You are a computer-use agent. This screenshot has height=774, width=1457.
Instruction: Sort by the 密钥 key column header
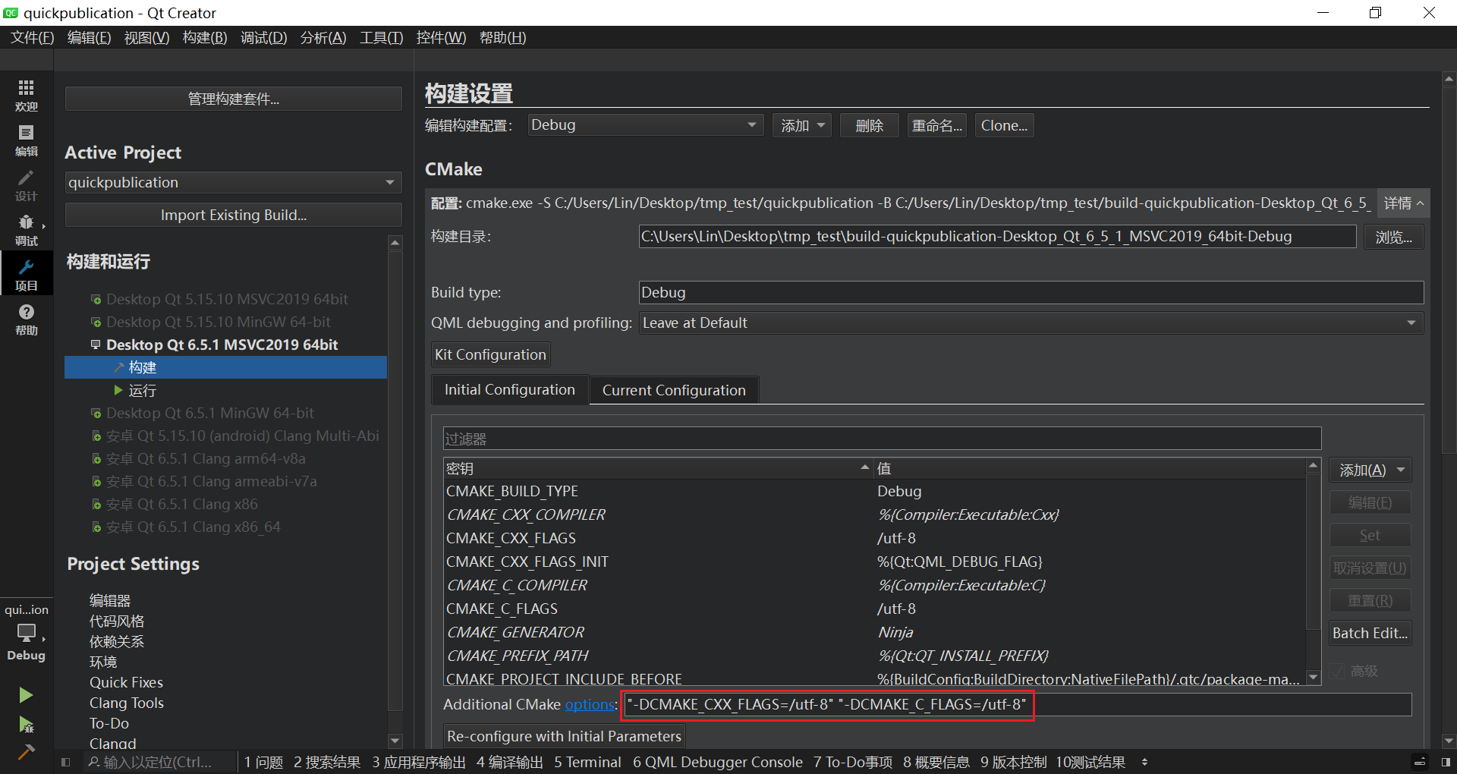pyautogui.click(x=657, y=469)
